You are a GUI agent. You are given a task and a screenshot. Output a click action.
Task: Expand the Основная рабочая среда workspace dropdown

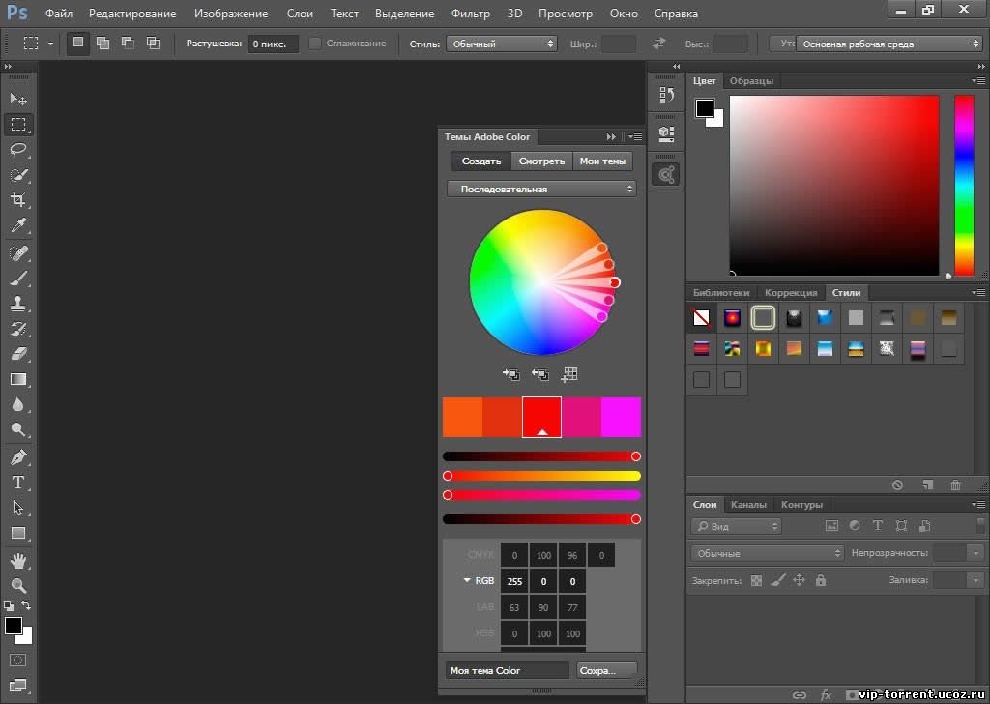click(x=888, y=44)
